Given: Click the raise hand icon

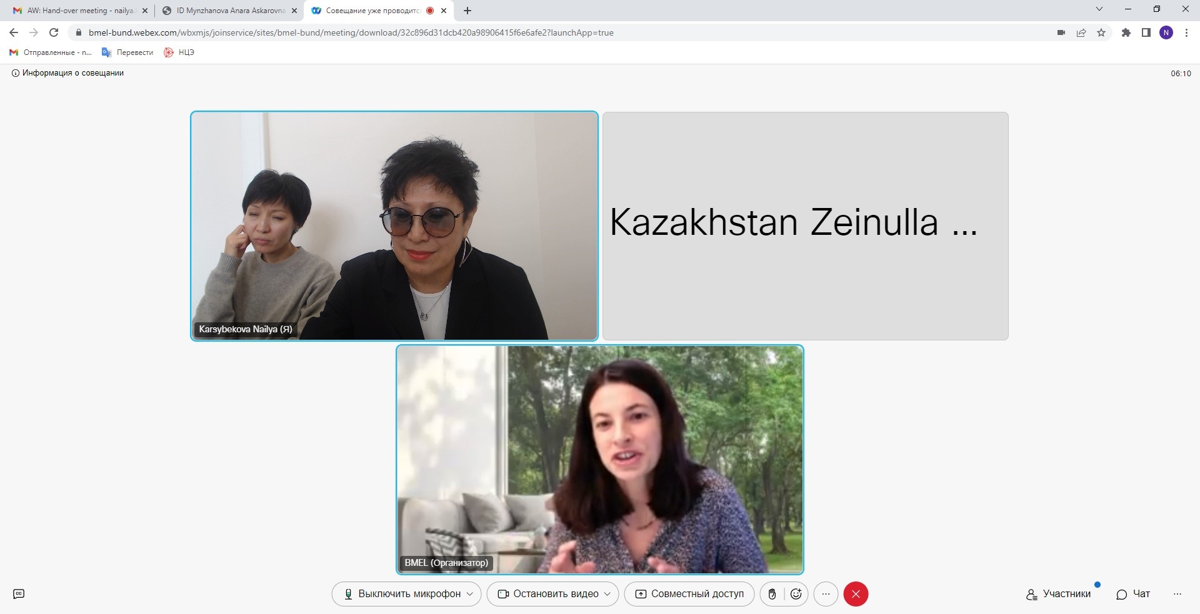Looking at the screenshot, I should tap(772, 594).
